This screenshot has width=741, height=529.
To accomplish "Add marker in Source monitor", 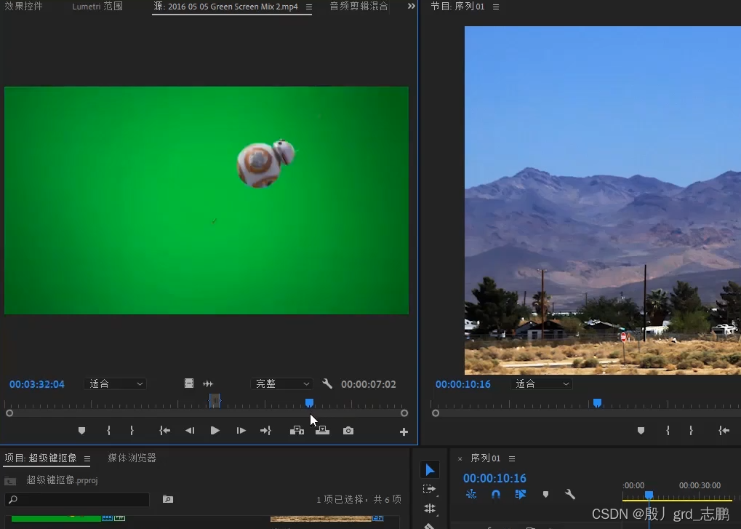I will [x=81, y=431].
